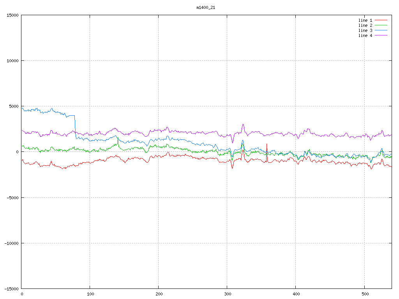Select the 'line 1' legend label

pyautogui.click(x=365, y=20)
